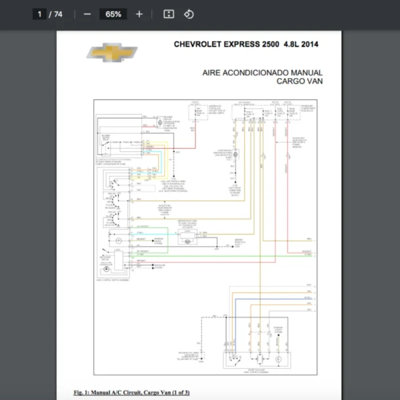Toggle the fit to page icon
This screenshot has height=400, width=400.
(x=169, y=14)
